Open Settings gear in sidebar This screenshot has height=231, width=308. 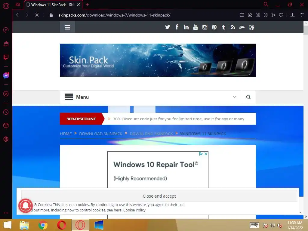(6, 139)
